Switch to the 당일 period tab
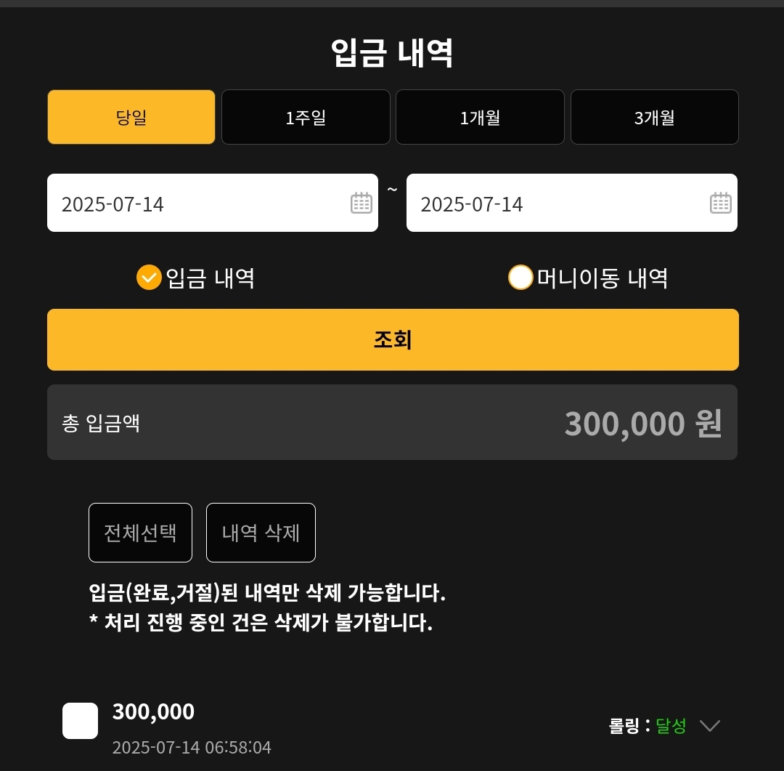Viewport: 784px width, 771px height. click(131, 117)
